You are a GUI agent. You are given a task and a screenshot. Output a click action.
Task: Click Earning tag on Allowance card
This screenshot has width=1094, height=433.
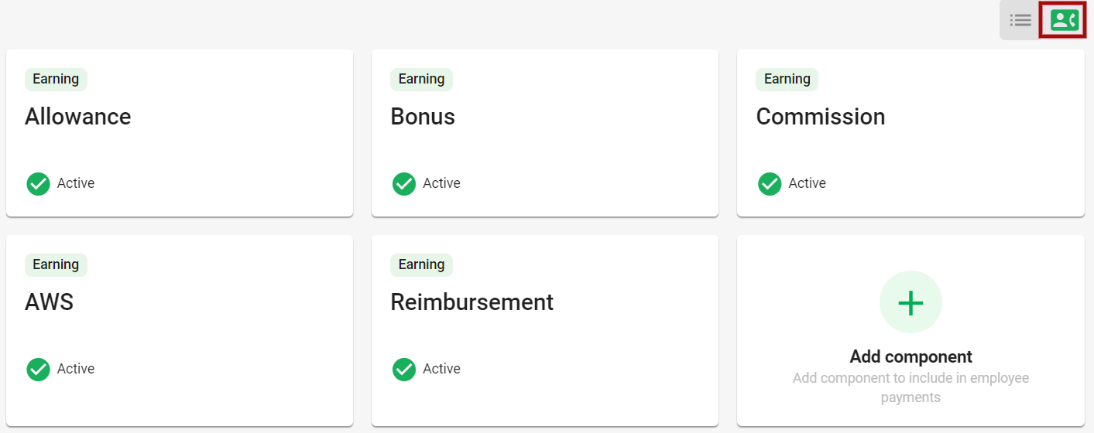pos(56,79)
